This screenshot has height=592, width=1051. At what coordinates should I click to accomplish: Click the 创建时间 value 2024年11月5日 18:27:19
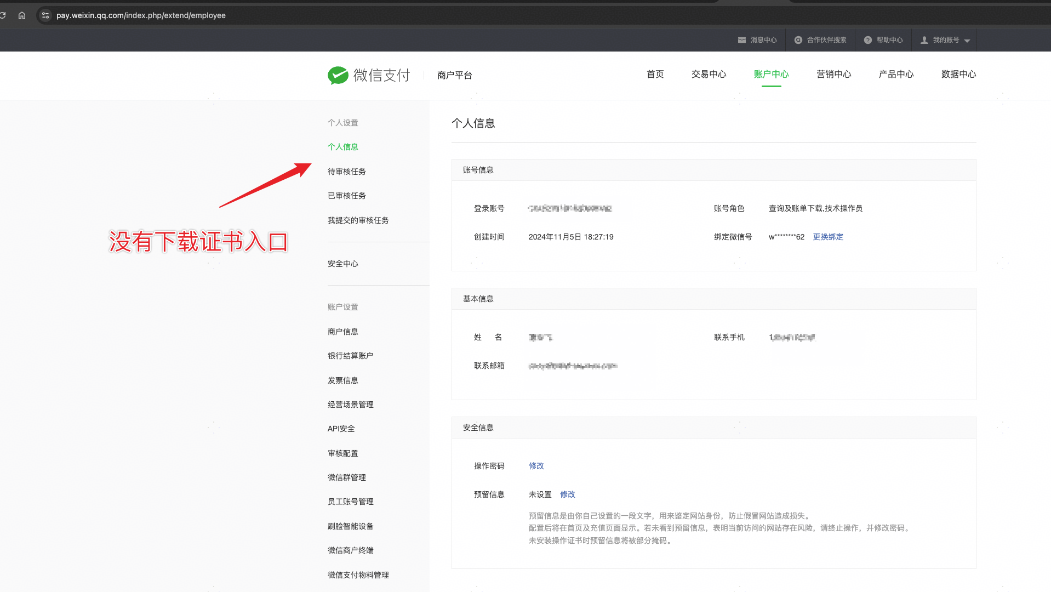click(571, 237)
